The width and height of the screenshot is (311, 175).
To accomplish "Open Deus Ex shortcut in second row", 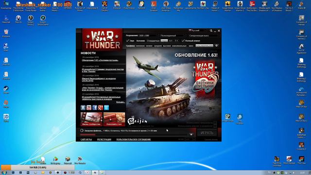I will (18, 19).
